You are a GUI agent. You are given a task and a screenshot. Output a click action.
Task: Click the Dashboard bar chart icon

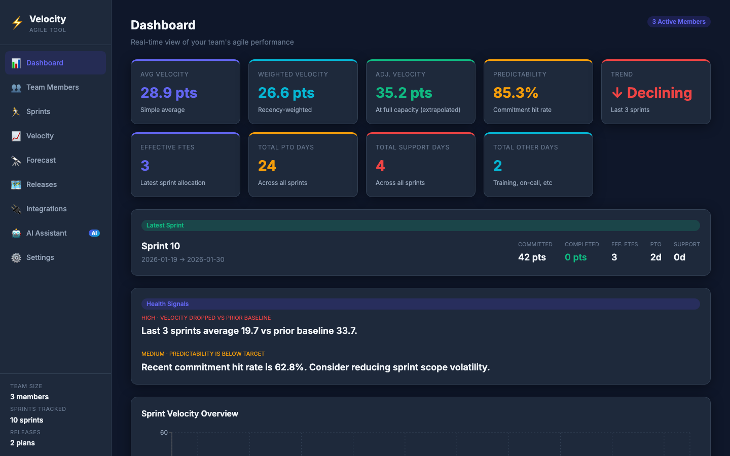click(16, 63)
